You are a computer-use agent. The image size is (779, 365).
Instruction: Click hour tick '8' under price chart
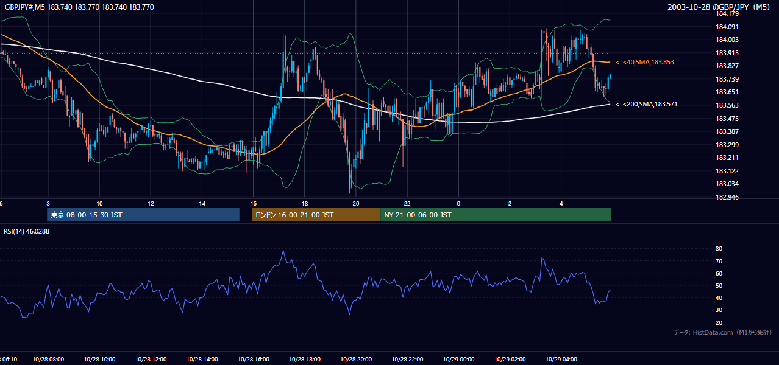pos(48,203)
